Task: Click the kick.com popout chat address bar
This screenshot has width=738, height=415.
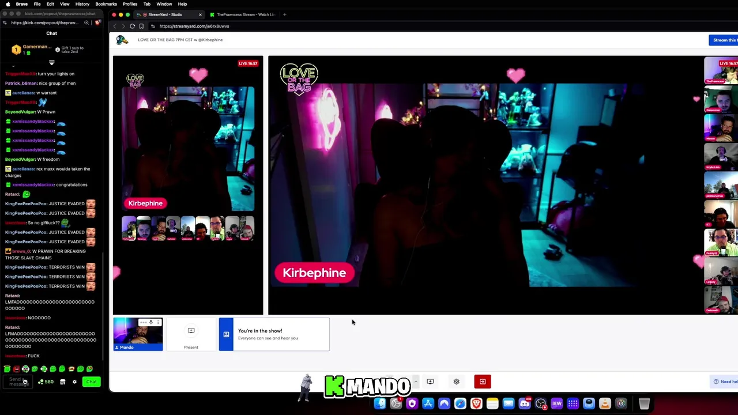Action: pyautogui.click(x=45, y=23)
